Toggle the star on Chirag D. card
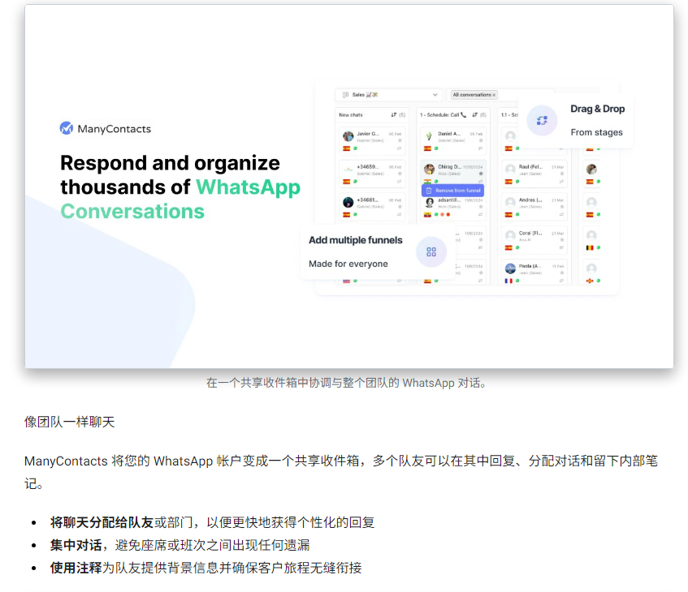The width and height of the screenshot is (688, 592). (x=480, y=174)
